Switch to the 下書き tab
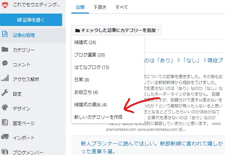The height and width of the screenshot is (155, 225). tap(100, 7)
